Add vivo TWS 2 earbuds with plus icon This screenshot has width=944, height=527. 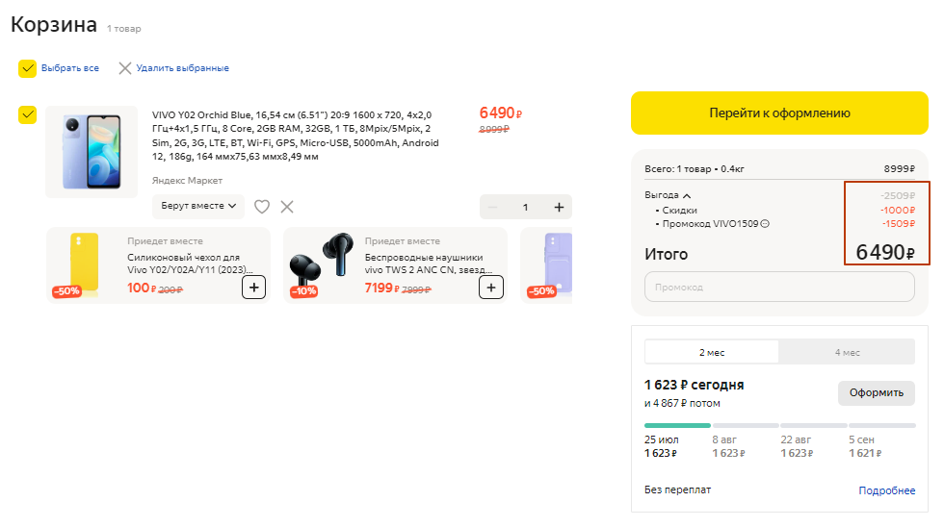point(491,287)
